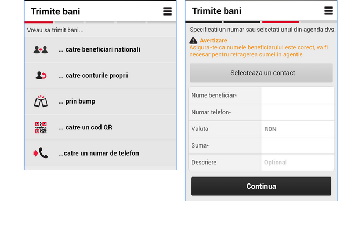The image size is (362, 228).
Task: Click the Continua button
Action: (261, 186)
